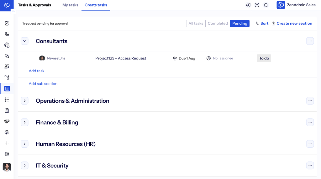Open the handshake icon in sidebar

(7, 121)
